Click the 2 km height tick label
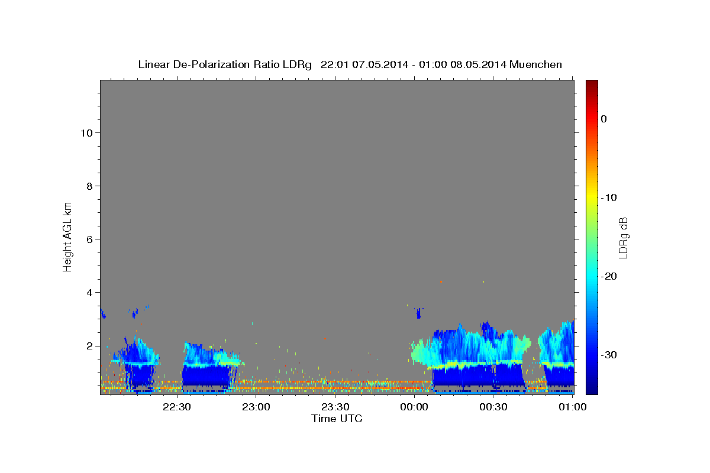This screenshot has height=473, width=710. tap(89, 346)
